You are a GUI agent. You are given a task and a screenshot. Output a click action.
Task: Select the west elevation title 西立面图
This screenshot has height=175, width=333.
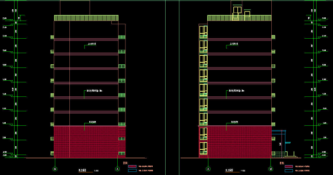coord(82,170)
